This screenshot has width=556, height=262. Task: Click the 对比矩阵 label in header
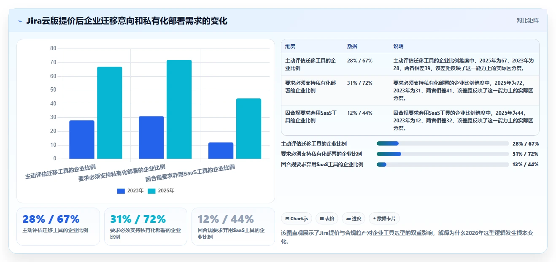pos(527,20)
